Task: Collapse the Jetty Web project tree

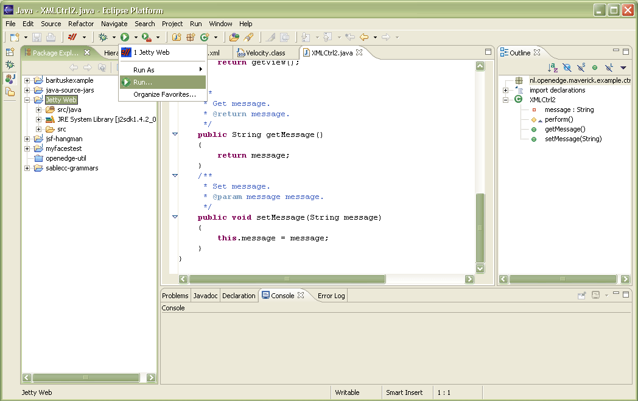Action: (x=27, y=100)
